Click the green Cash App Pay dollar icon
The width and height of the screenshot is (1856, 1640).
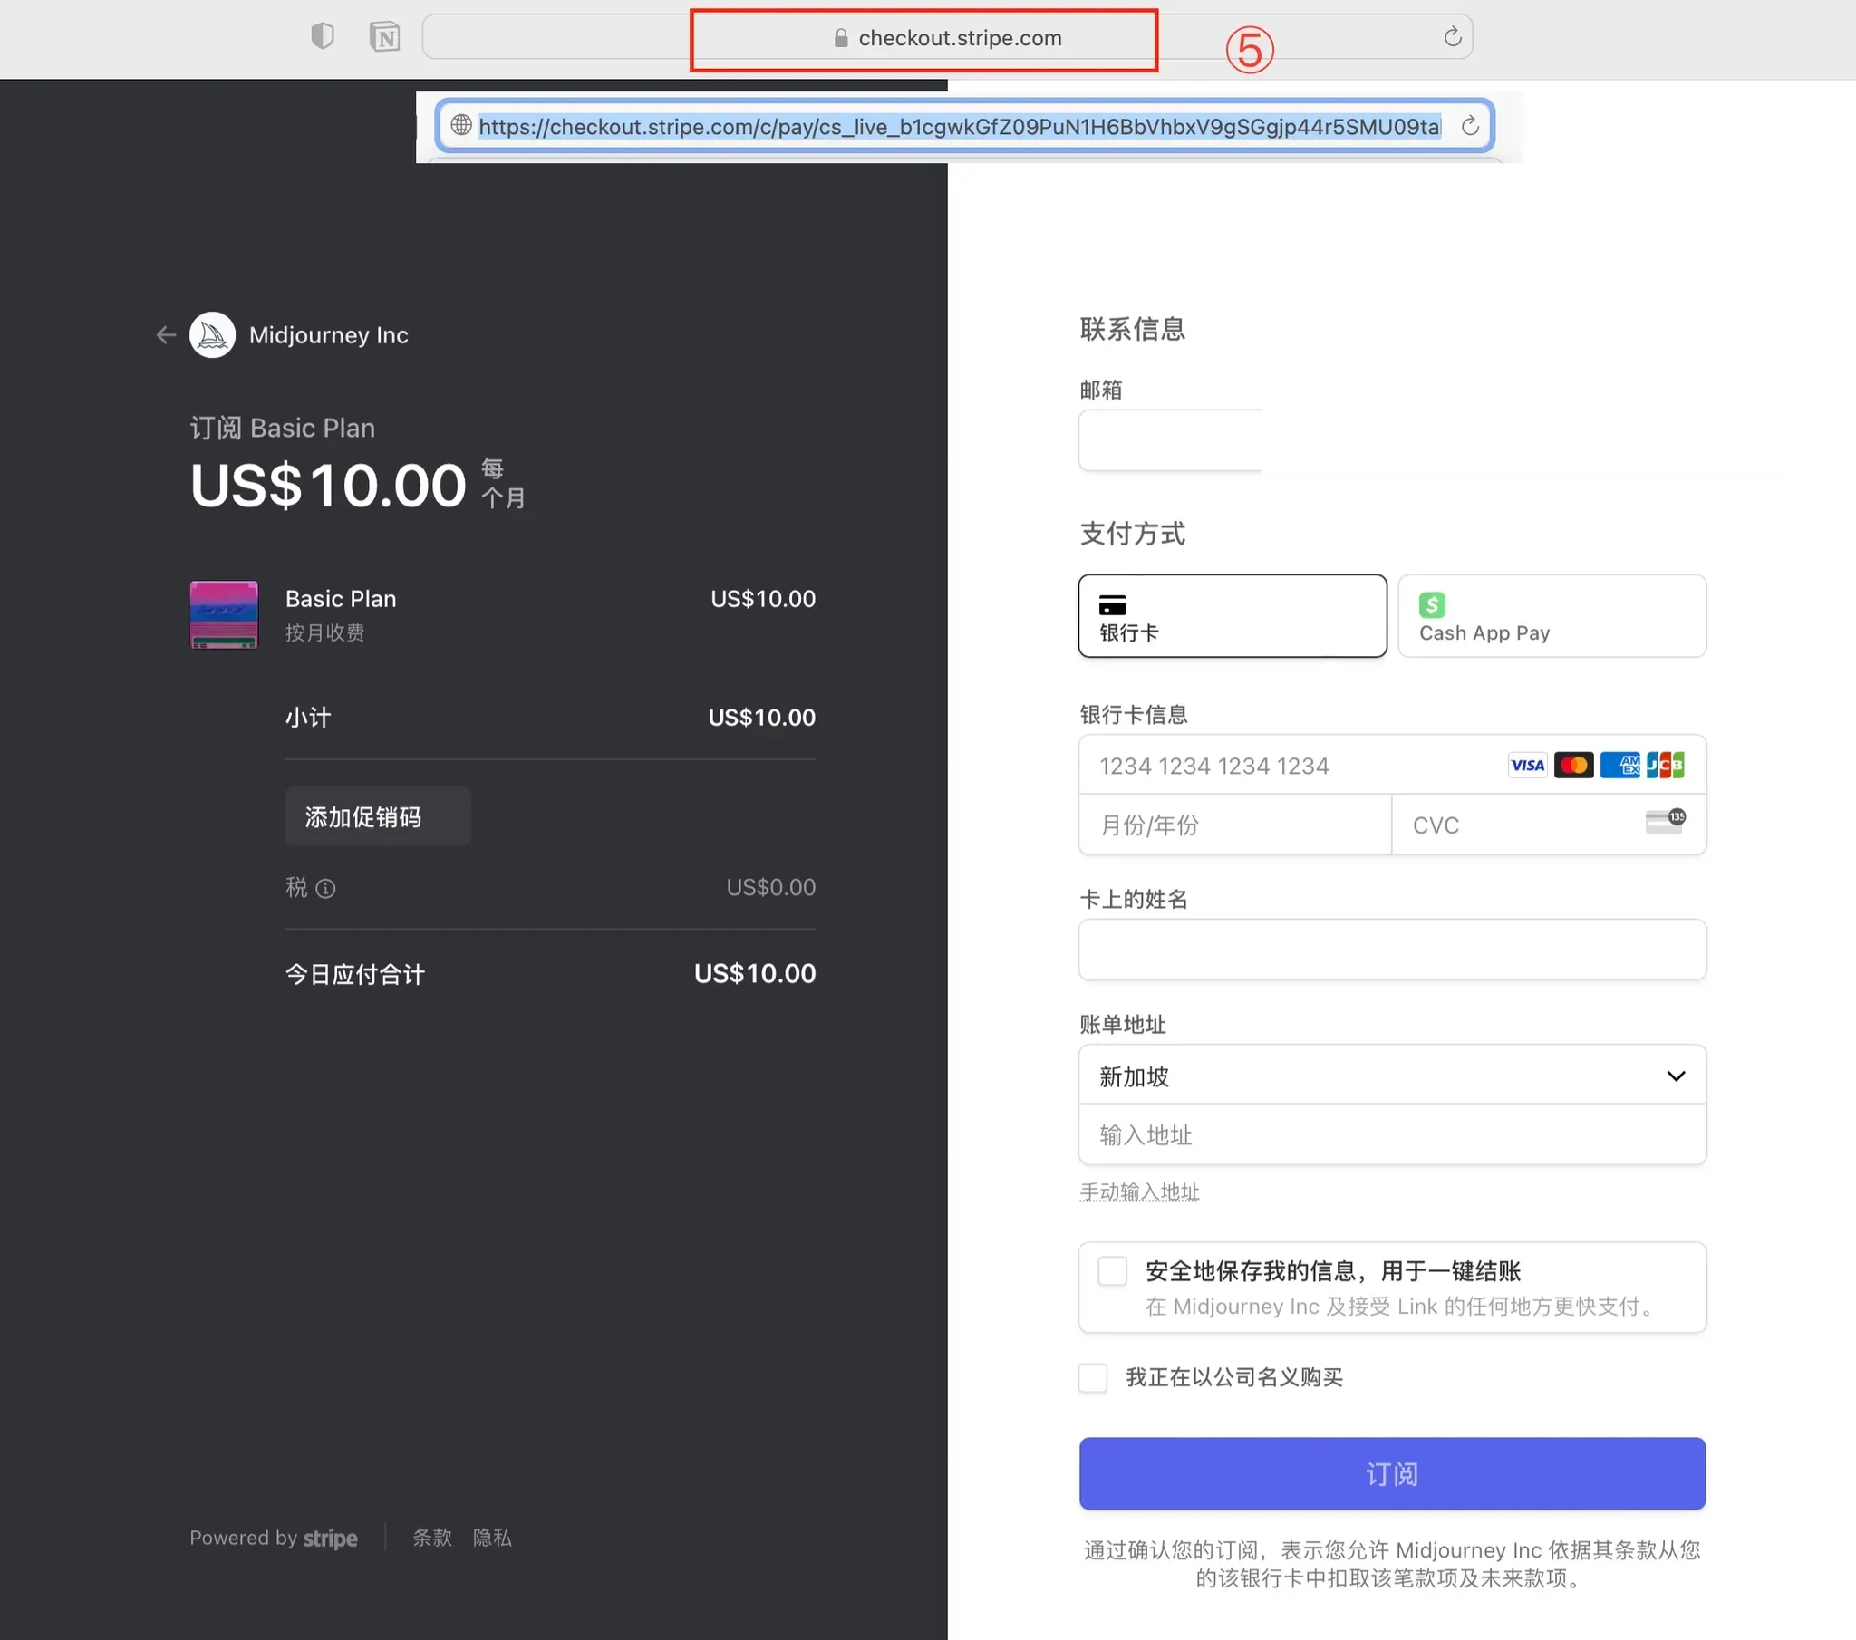(x=1431, y=604)
